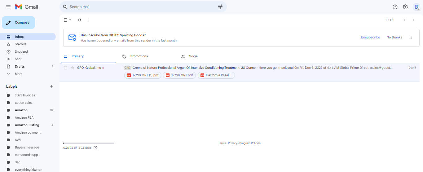423x172 pixels.
Task: Click into the Search mail field
Action: coord(143,7)
